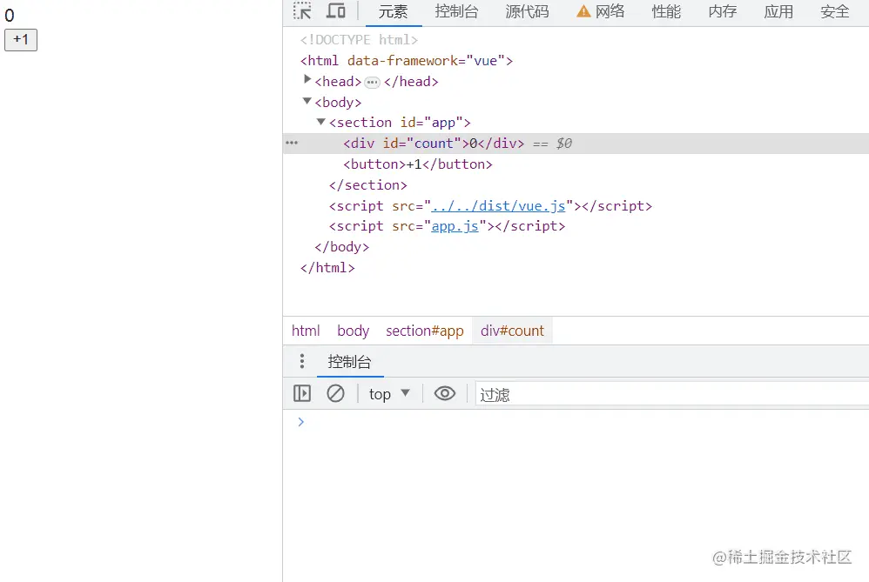869x582 pixels.
Task: Click the network warning triangle icon
Action: click(583, 11)
